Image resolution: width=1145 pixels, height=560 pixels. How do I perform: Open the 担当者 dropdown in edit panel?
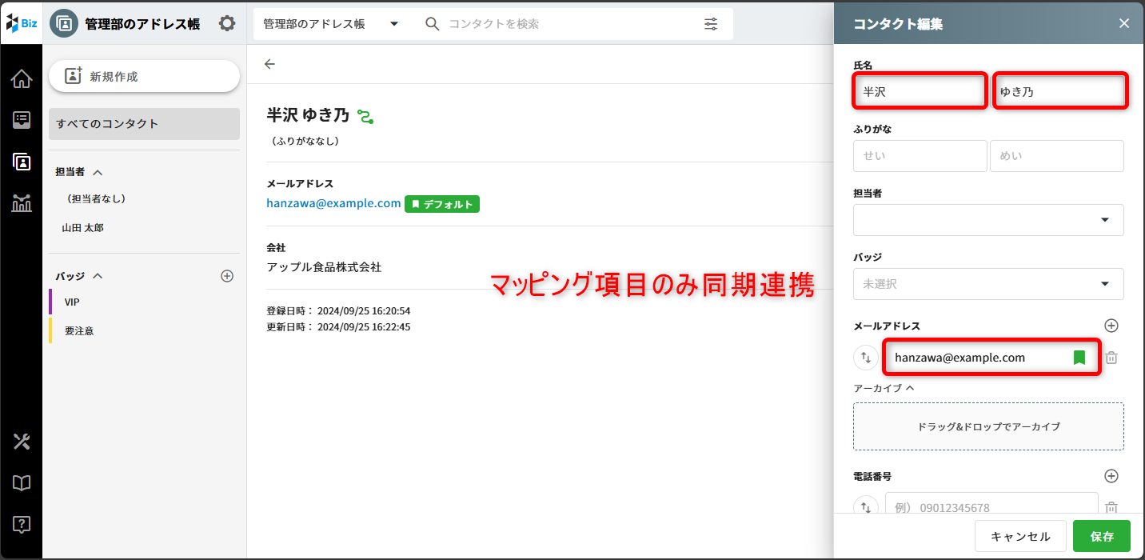point(988,220)
